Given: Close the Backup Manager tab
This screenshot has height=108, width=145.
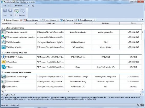Looking at the screenshot, I should point(41,20).
